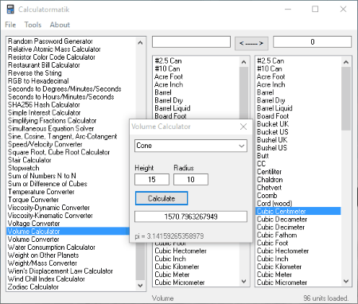Select Cord (wood) in right units list
358x304 pixels.
click(274, 204)
